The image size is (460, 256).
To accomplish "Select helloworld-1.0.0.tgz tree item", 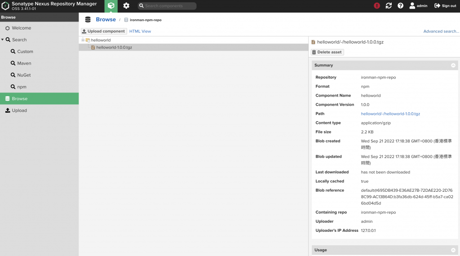I will click(114, 47).
